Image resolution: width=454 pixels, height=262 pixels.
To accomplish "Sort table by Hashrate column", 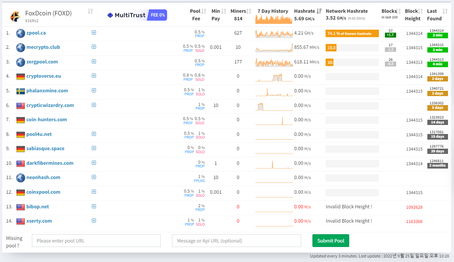I will (319, 11).
